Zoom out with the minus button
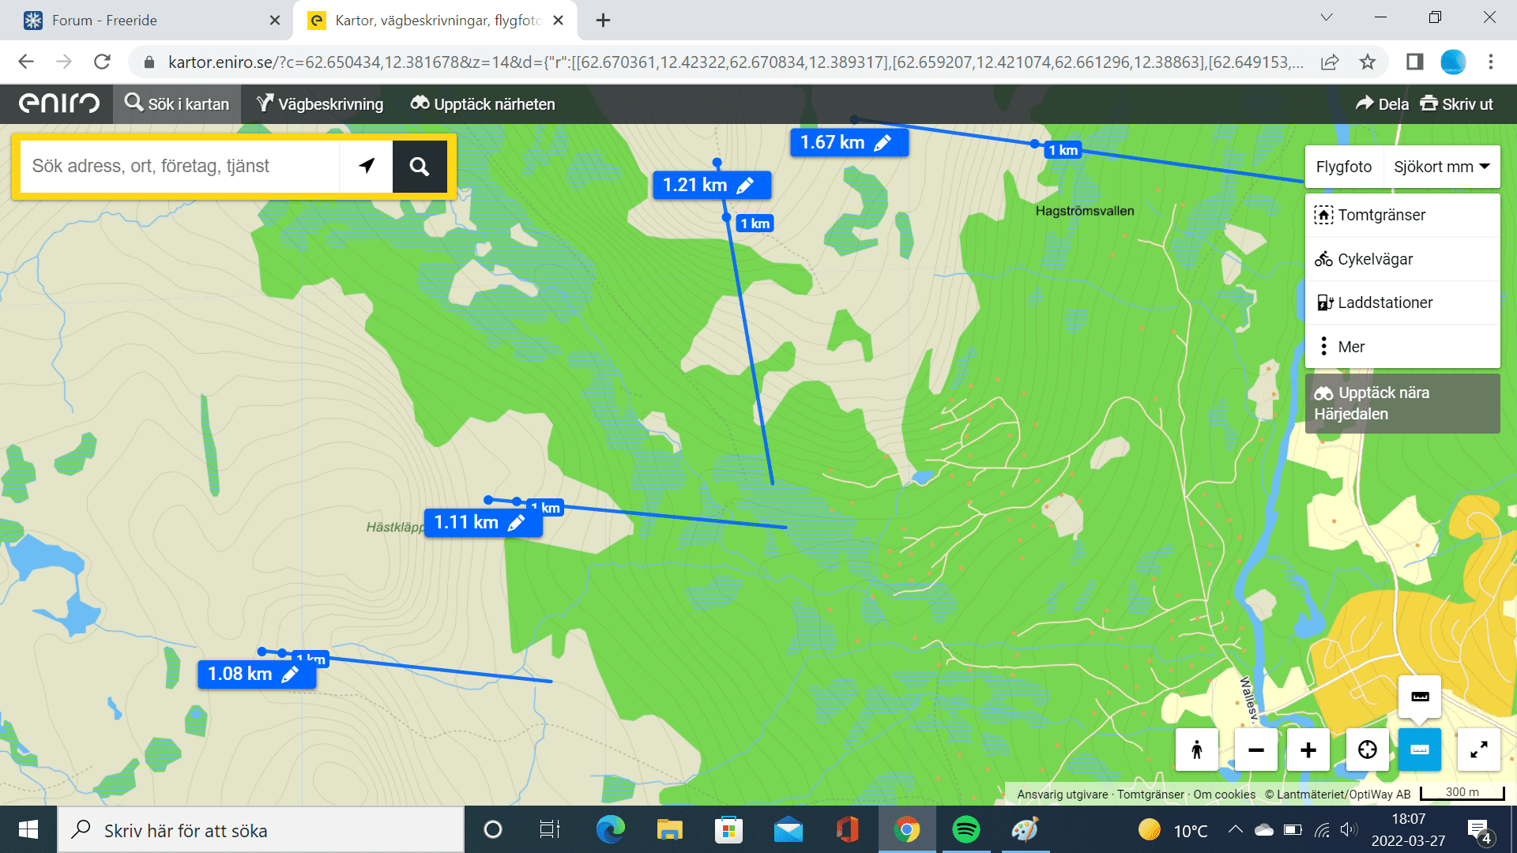This screenshot has width=1517, height=853. [x=1255, y=750]
